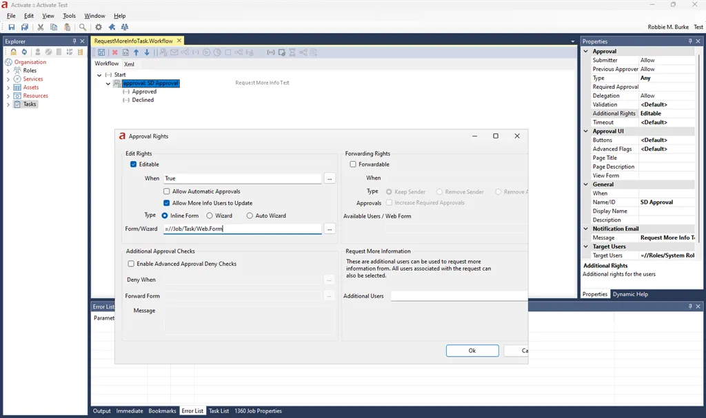Click the Paste clipboard icon
706x418 pixels.
coord(67,27)
